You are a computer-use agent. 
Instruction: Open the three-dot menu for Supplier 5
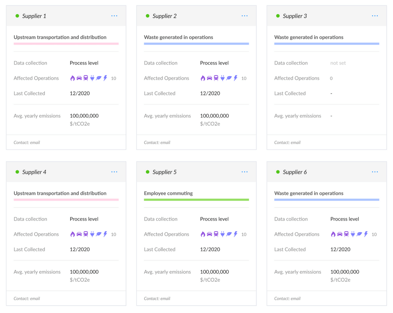[245, 172]
